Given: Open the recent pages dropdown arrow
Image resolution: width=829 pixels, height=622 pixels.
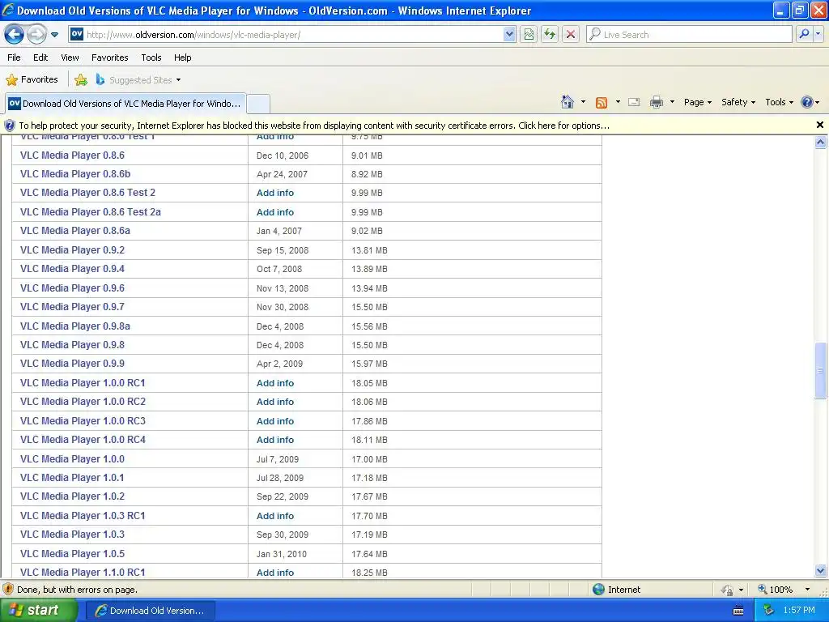Looking at the screenshot, I should (54, 35).
